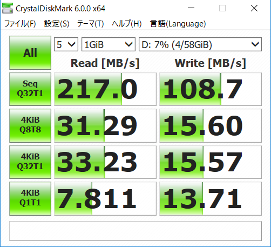Minimize the CrystalDiskMark window
Screen dimensions: 271x247
(191, 8)
